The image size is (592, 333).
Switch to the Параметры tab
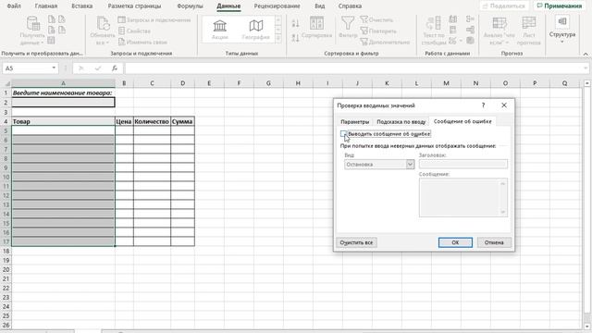pos(354,121)
